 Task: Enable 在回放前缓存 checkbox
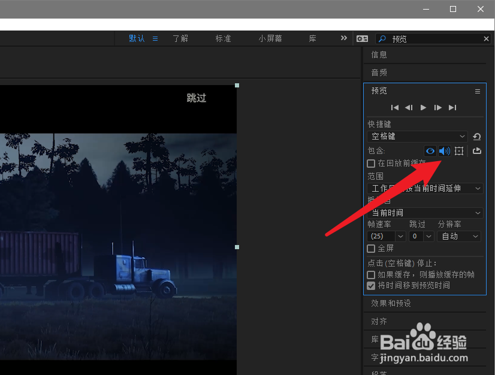tap(371, 164)
